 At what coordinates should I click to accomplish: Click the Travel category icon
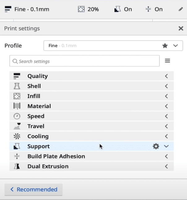click(x=17, y=126)
